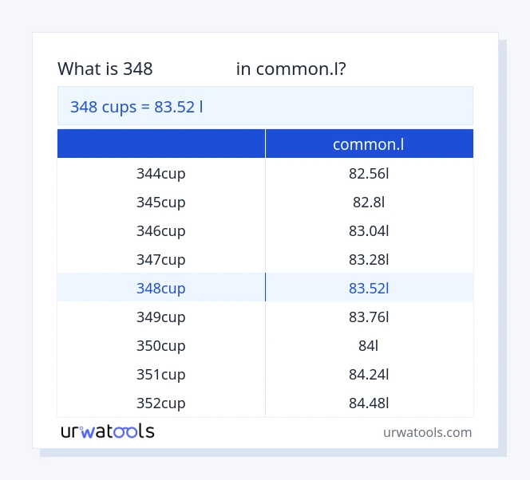Select the 345cup table cell
The height and width of the screenshot is (480, 530).
click(x=161, y=202)
